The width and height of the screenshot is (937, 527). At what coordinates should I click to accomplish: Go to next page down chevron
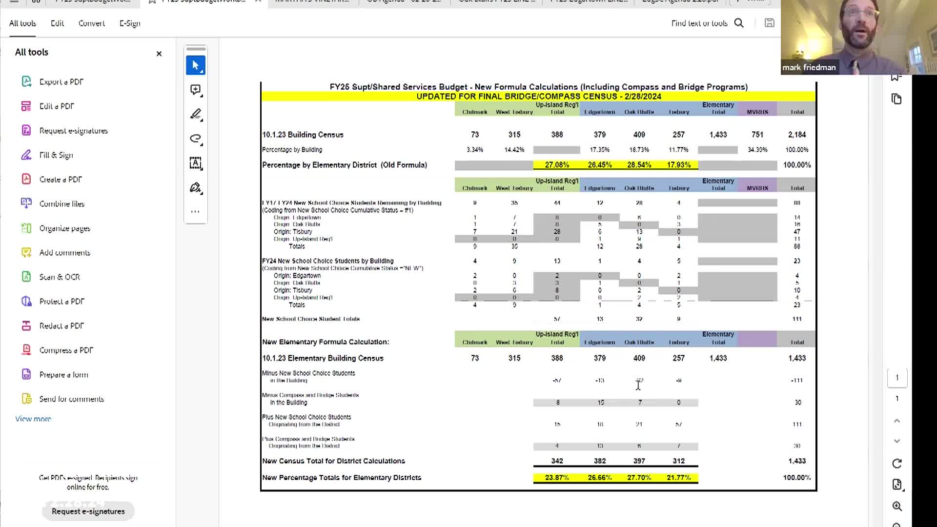(x=897, y=441)
